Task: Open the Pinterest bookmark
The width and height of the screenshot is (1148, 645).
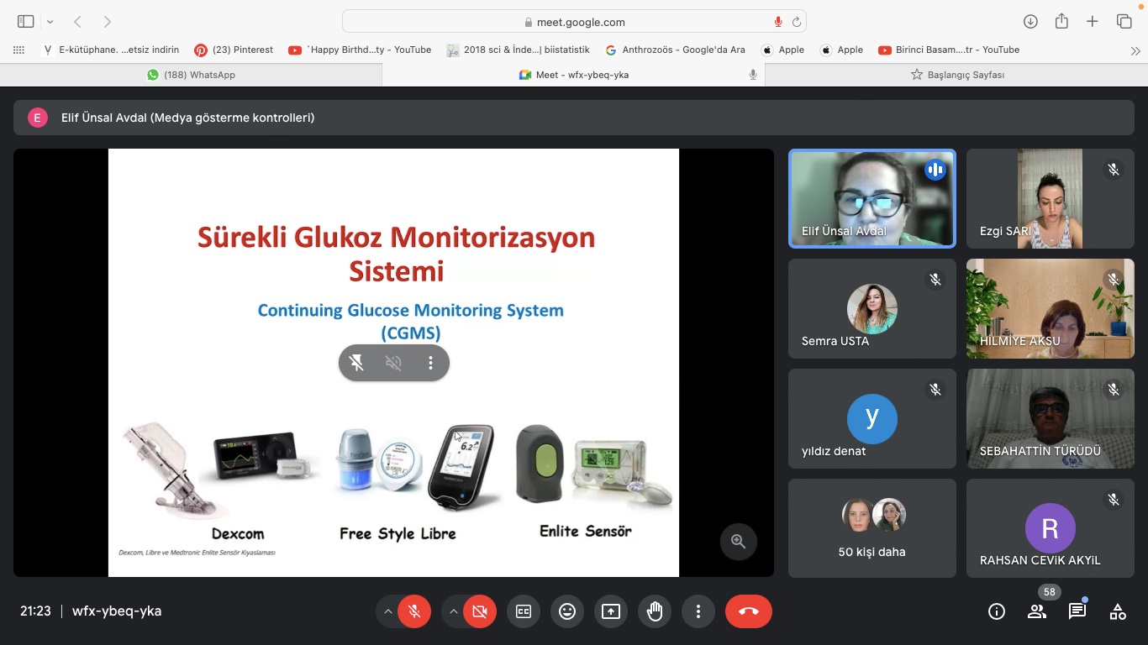Action: pyautogui.click(x=234, y=50)
